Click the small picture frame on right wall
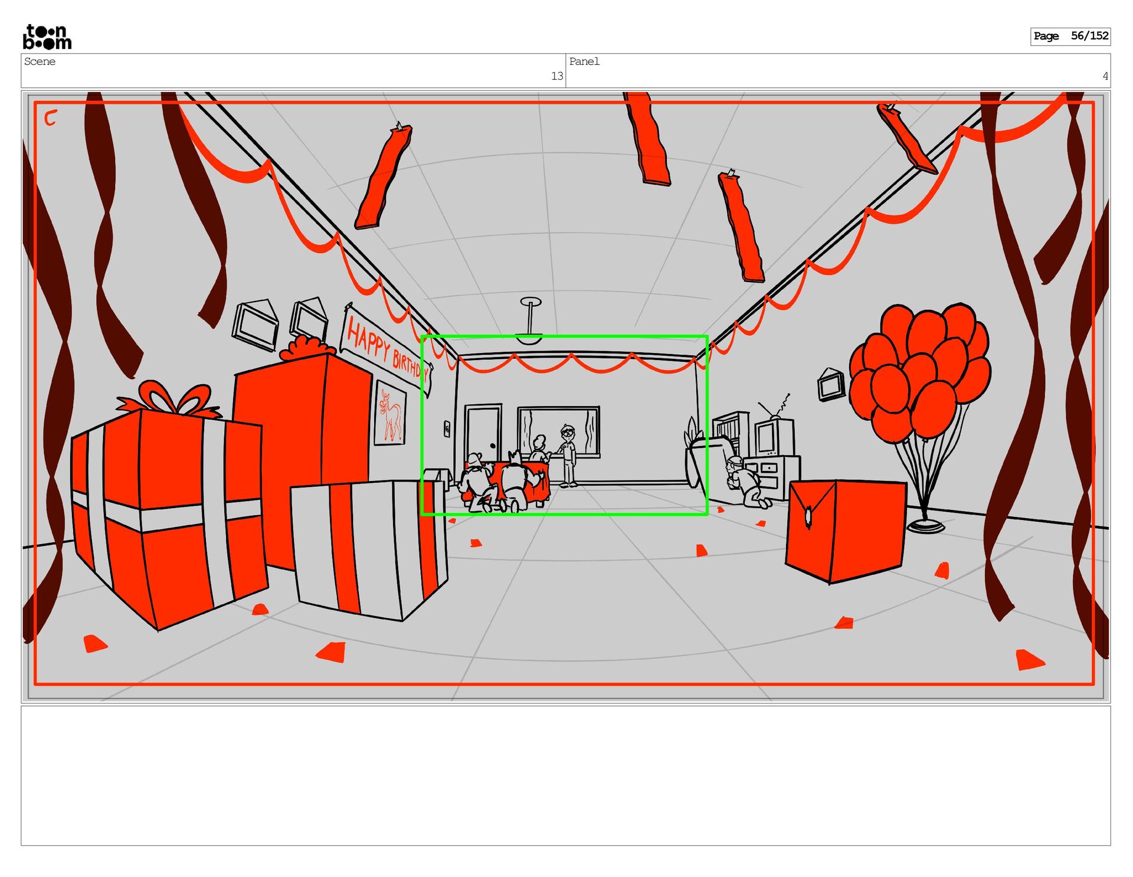 [x=830, y=385]
